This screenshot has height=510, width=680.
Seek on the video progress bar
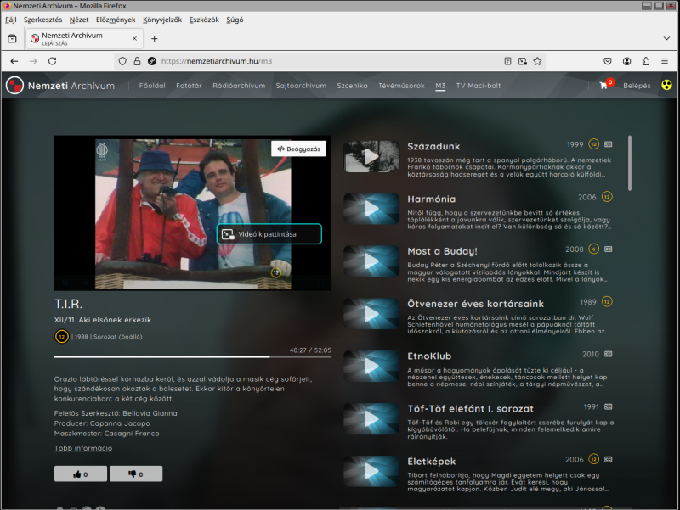coord(193,356)
